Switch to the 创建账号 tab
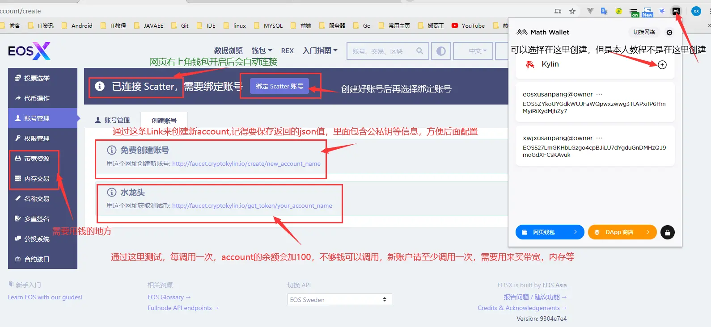Screen dimensions: 711x327 click(x=164, y=120)
